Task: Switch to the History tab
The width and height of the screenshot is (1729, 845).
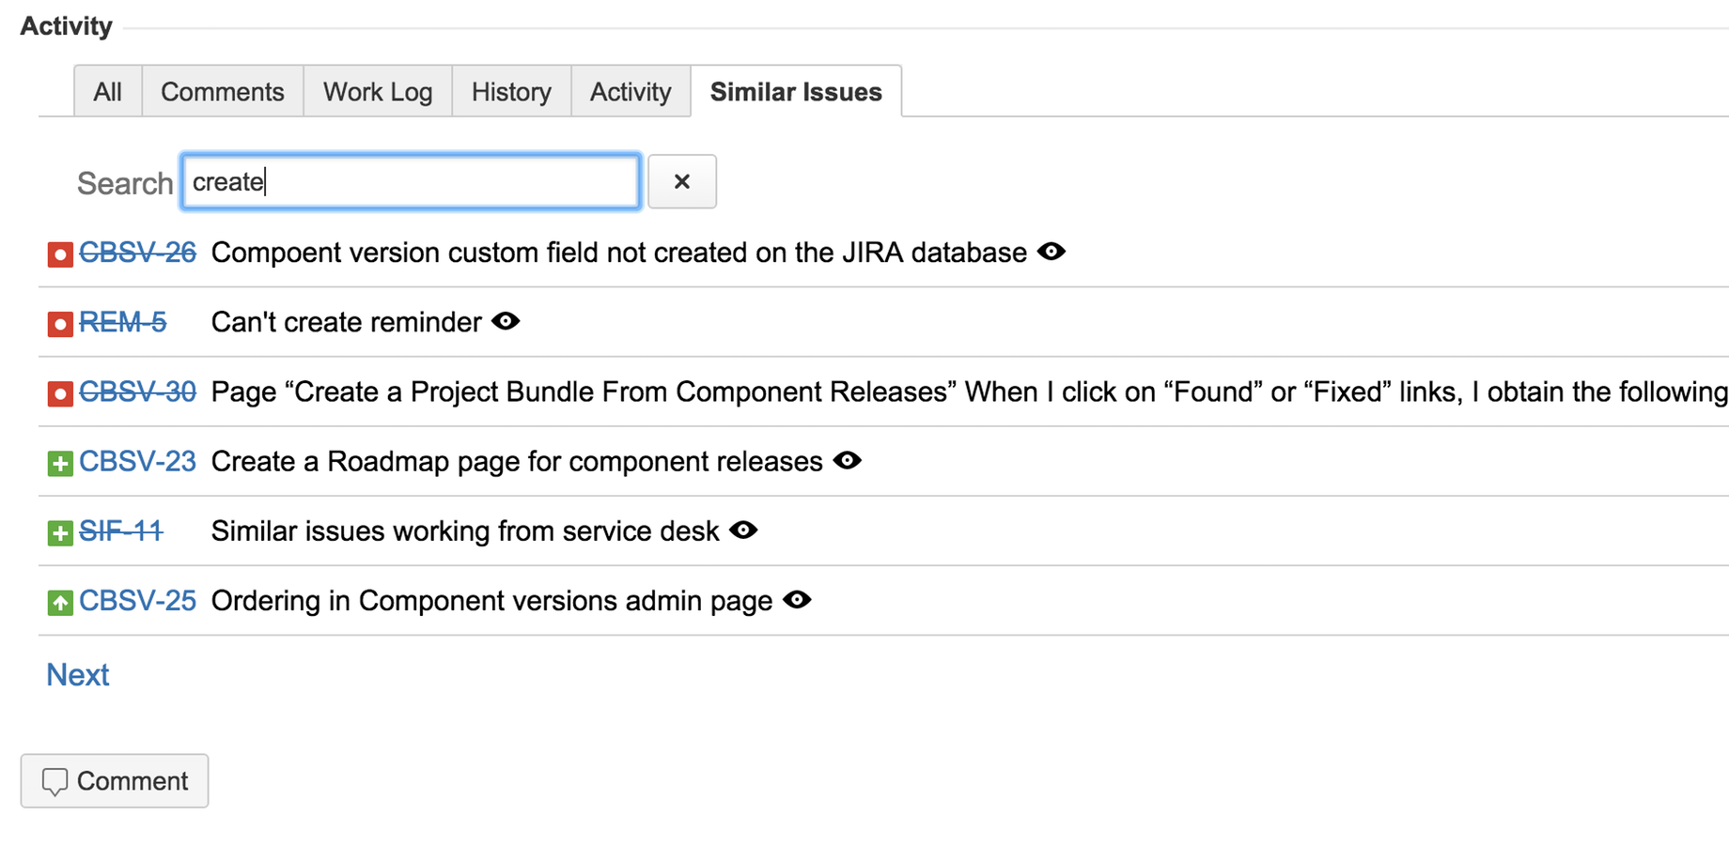Action: [x=511, y=91]
